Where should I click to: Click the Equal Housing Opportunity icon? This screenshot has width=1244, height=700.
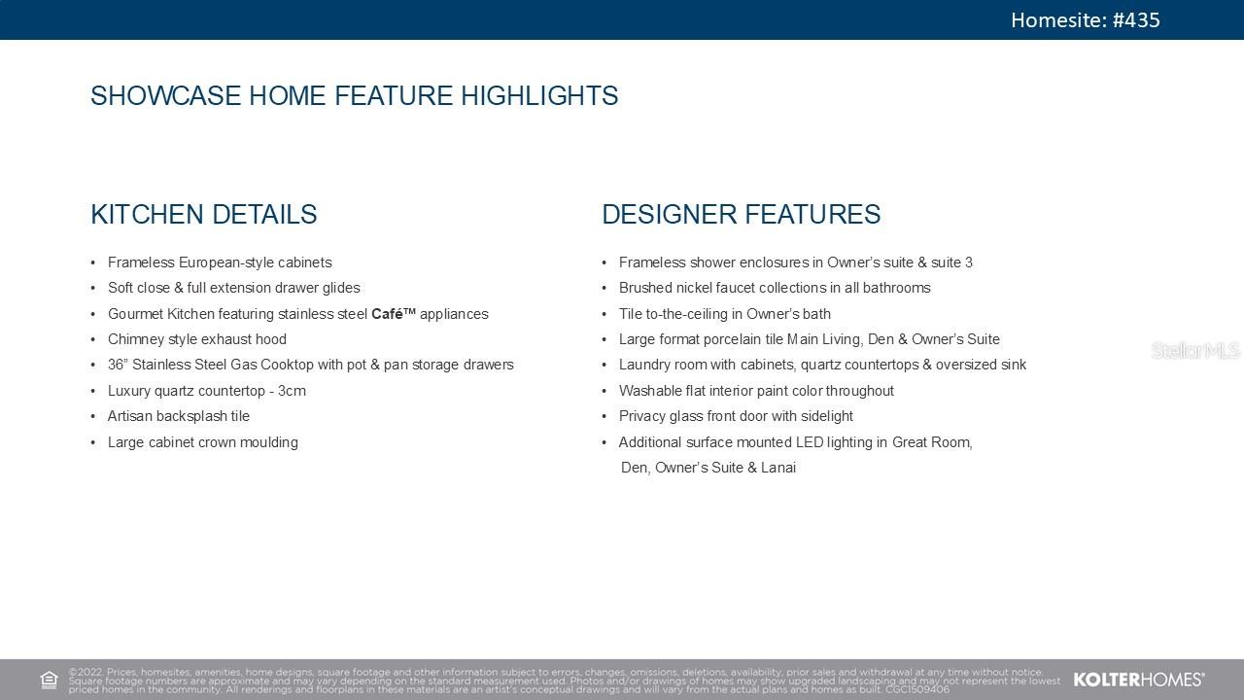(49, 680)
